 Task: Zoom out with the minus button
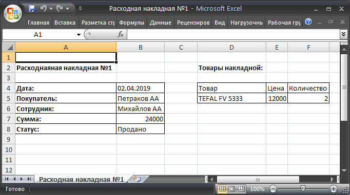(273, 189)
